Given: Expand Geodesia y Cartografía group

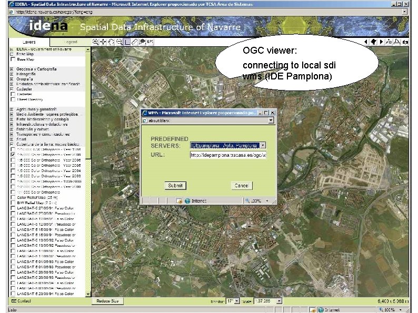Looking at the screenshot, I should click(x=12, y=69).
